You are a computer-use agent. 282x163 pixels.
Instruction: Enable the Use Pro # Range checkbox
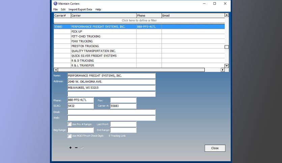[x=69, y=124]
